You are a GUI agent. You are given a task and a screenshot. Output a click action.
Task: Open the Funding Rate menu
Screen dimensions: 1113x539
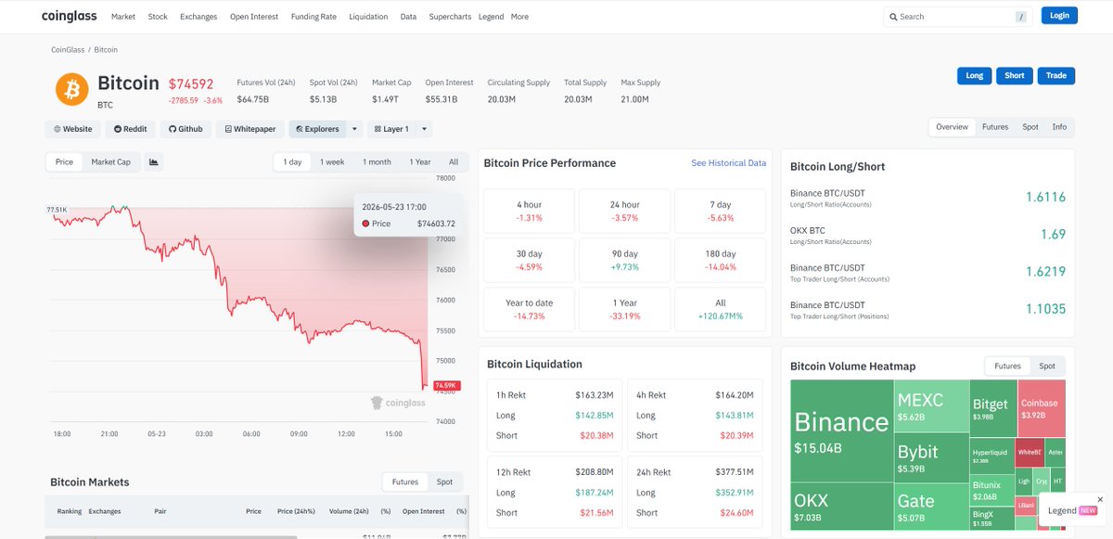coord(313,17)
